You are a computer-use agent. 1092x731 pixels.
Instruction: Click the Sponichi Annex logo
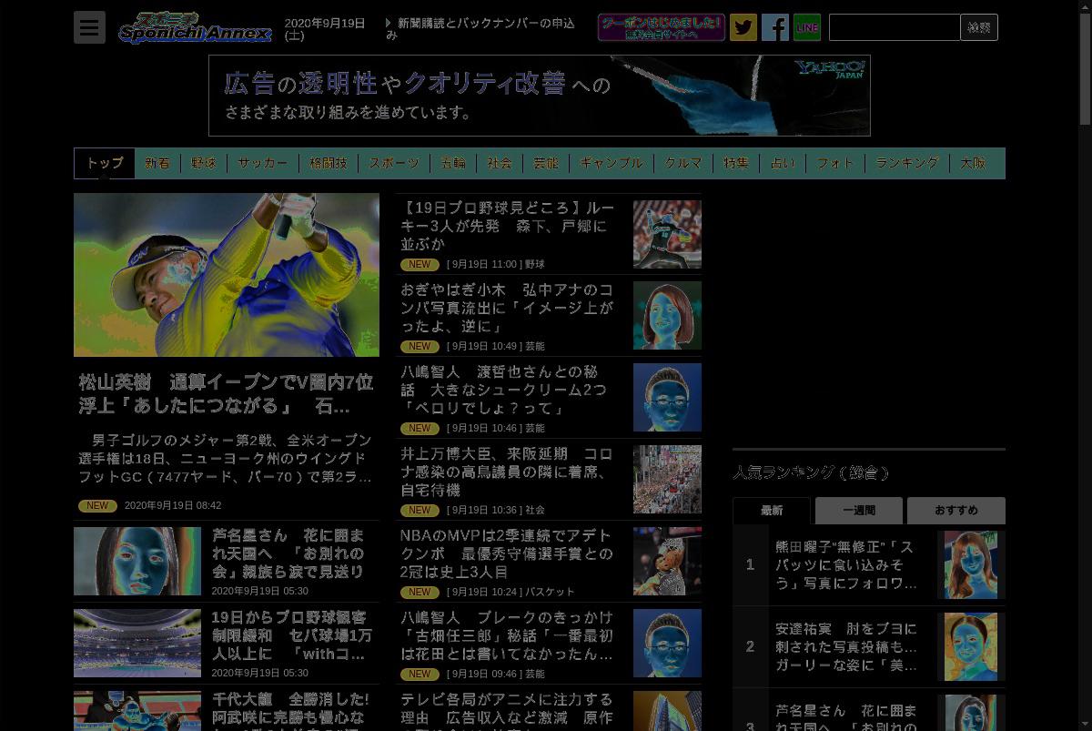pyautogui.click(x=195, y=27)
